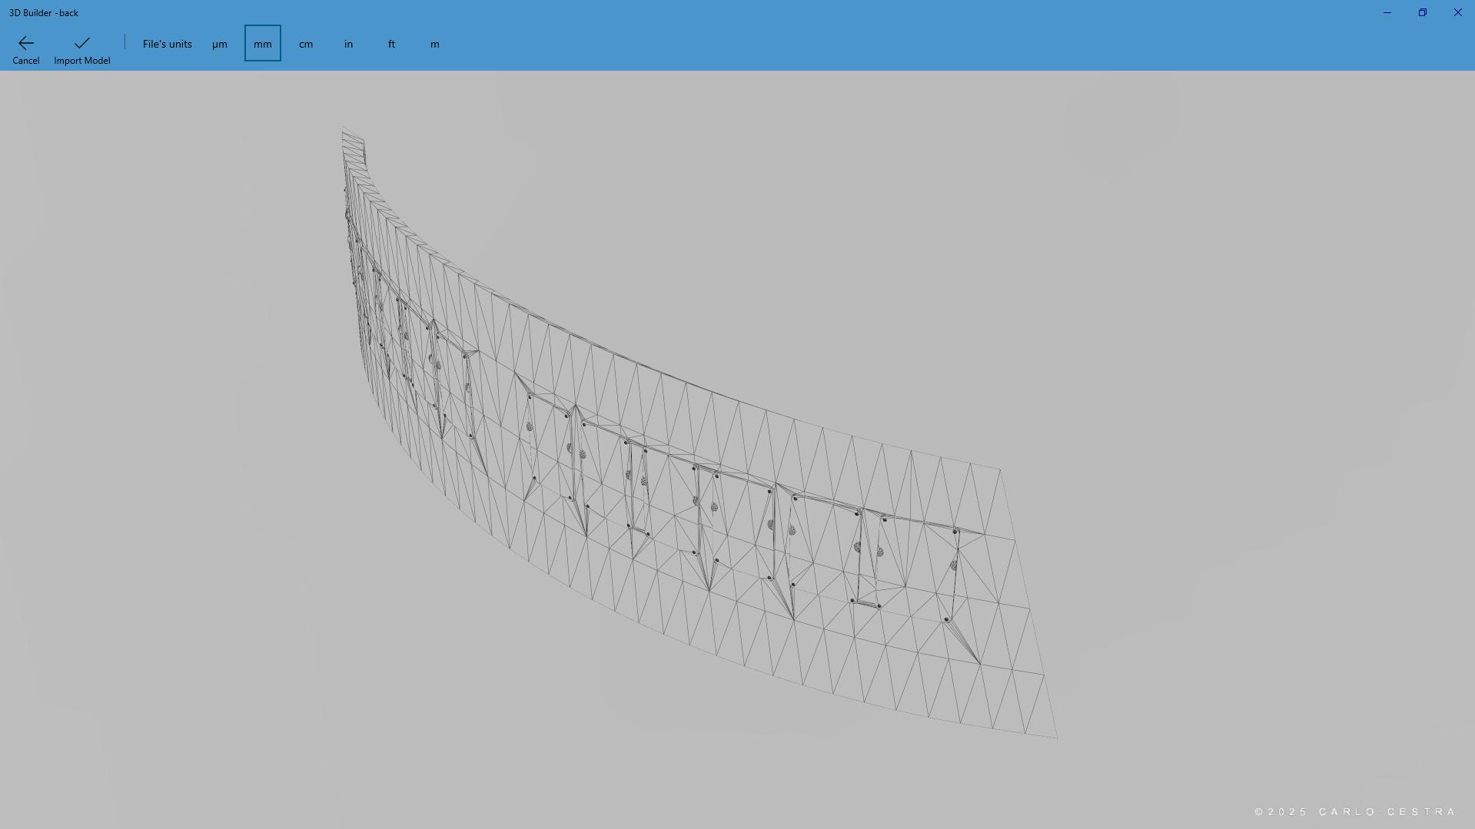Switch the file's units to inches
This screenshot has height=829, width=1475.
point(349,44)
